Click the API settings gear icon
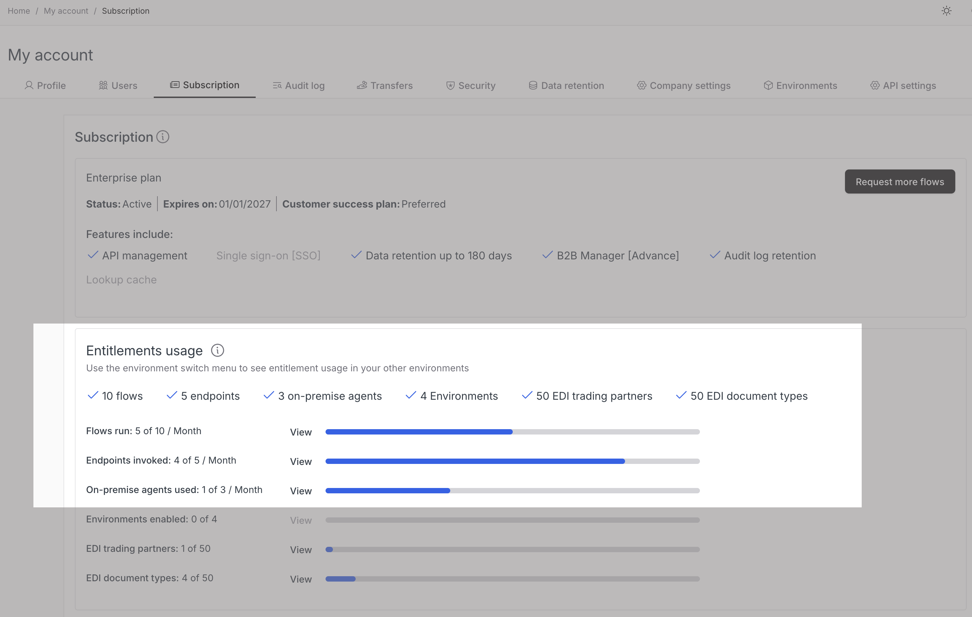Screen dimensions: 972x617 point(875,86)
